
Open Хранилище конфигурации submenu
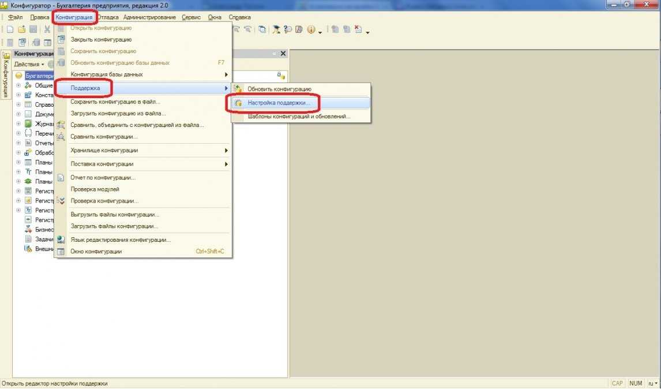[104, 150]
